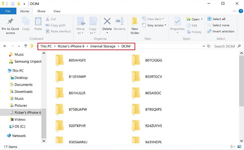Select folder 813EYAWP

[71, 76]
